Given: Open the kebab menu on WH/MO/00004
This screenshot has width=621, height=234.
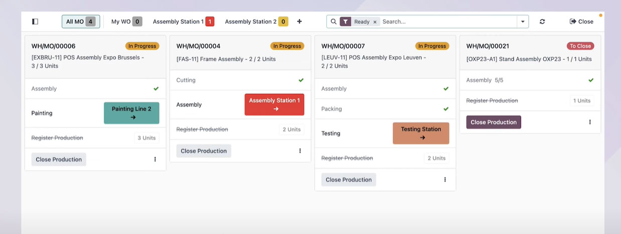Looking at the screenshot, I should [x=300, y=151].
